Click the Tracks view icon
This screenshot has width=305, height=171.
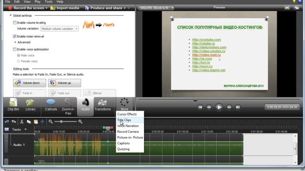tap(7, 129)
